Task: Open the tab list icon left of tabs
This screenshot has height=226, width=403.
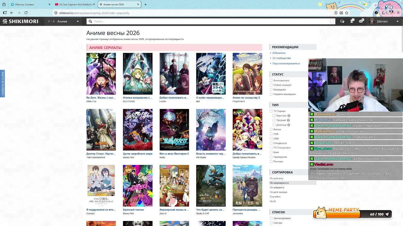Action: pyautogui.click(x=4, y=4)
